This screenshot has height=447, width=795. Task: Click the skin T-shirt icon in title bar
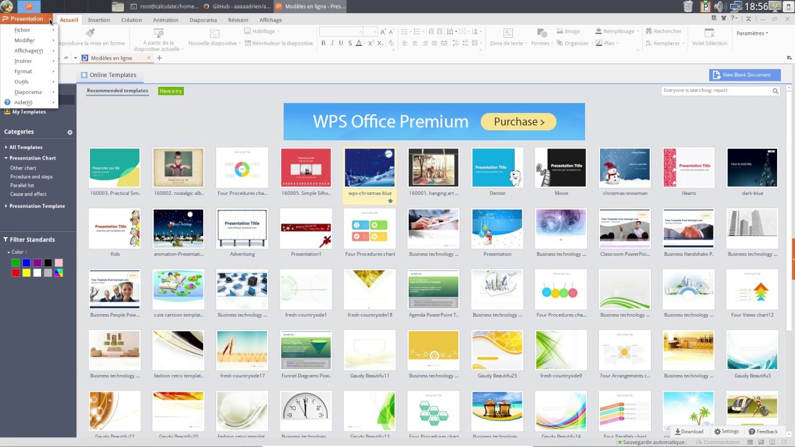click(x=724, y=19)
